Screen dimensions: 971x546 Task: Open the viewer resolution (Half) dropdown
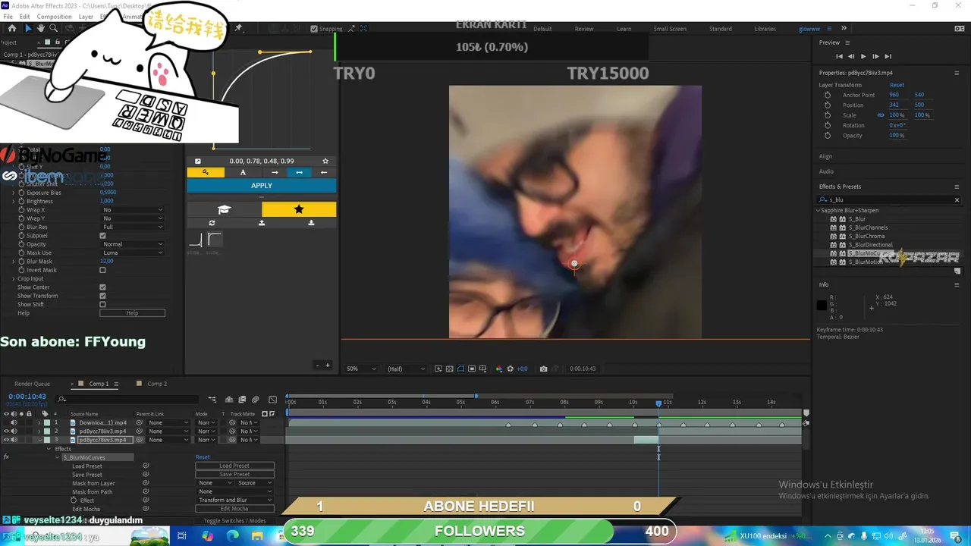click(x=406, y=369)
